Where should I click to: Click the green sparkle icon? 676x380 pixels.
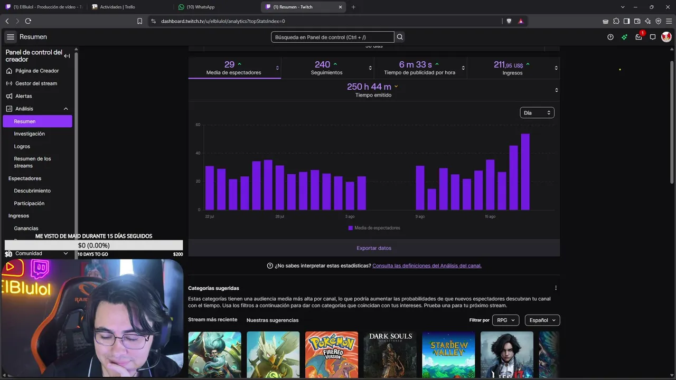pos(624,37)
